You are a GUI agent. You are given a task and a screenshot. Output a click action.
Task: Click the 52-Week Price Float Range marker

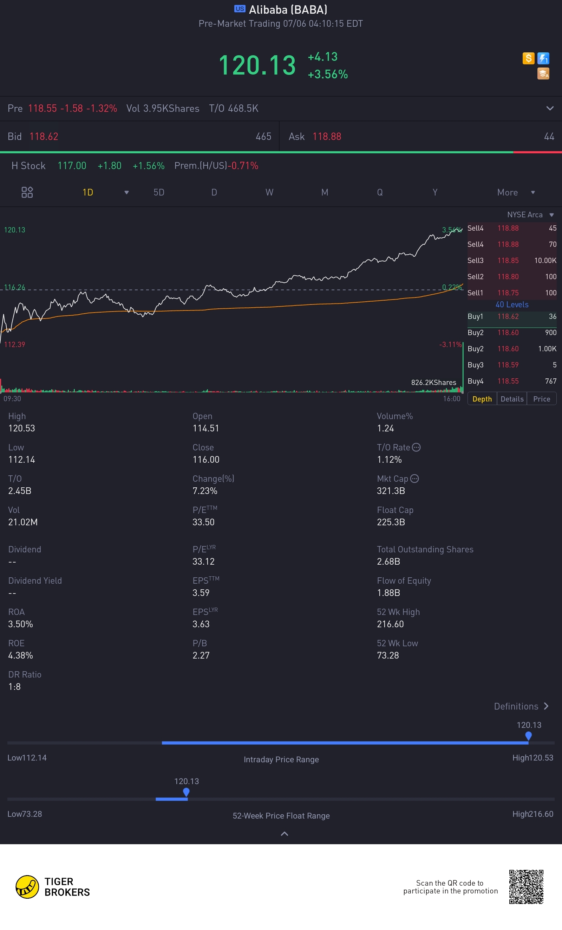tap(186, 792)
